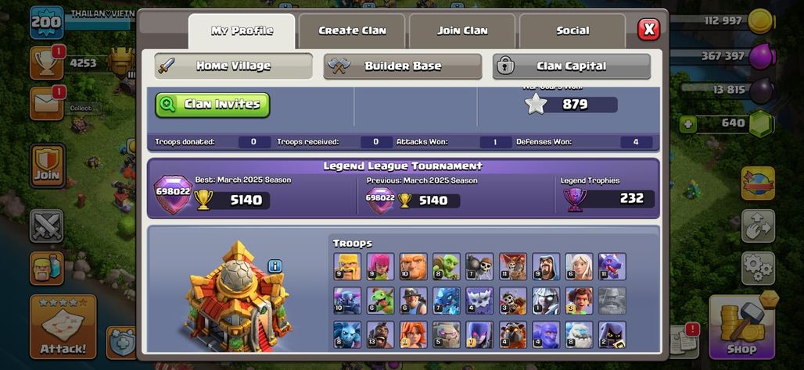
Task: Switch to the Join Clan tab
Action: click(x=462, y=30)
